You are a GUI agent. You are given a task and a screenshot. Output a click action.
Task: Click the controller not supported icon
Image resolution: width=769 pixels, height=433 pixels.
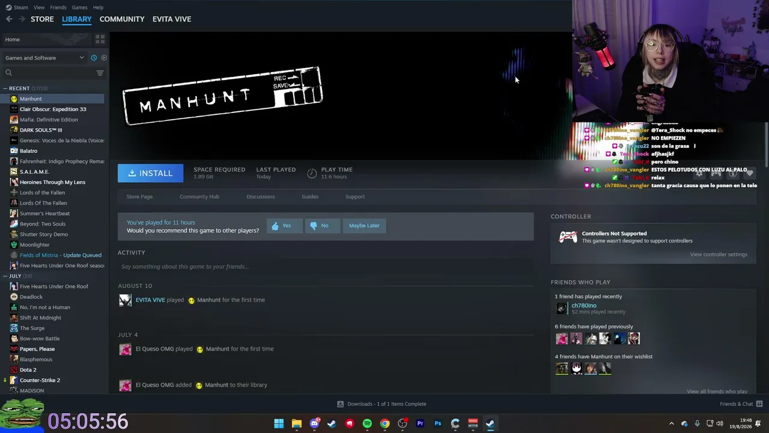click(568, 237)
